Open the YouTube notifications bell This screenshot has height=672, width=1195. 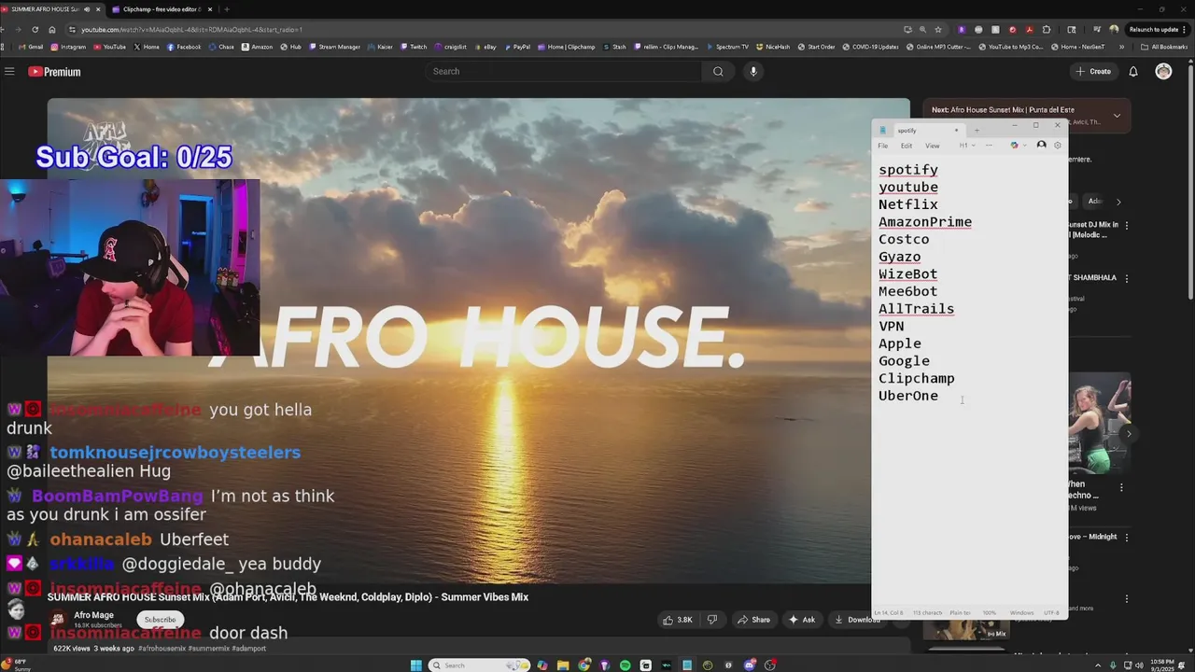pyautogui.click(x=1133, y=72)
